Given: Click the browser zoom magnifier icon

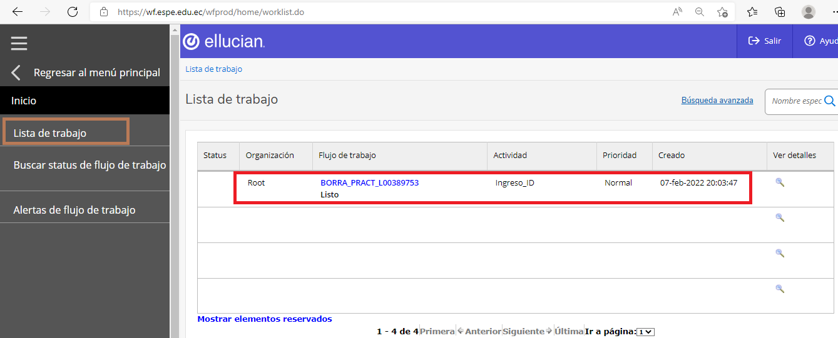Looking at the screenshot, I should 700,12.
